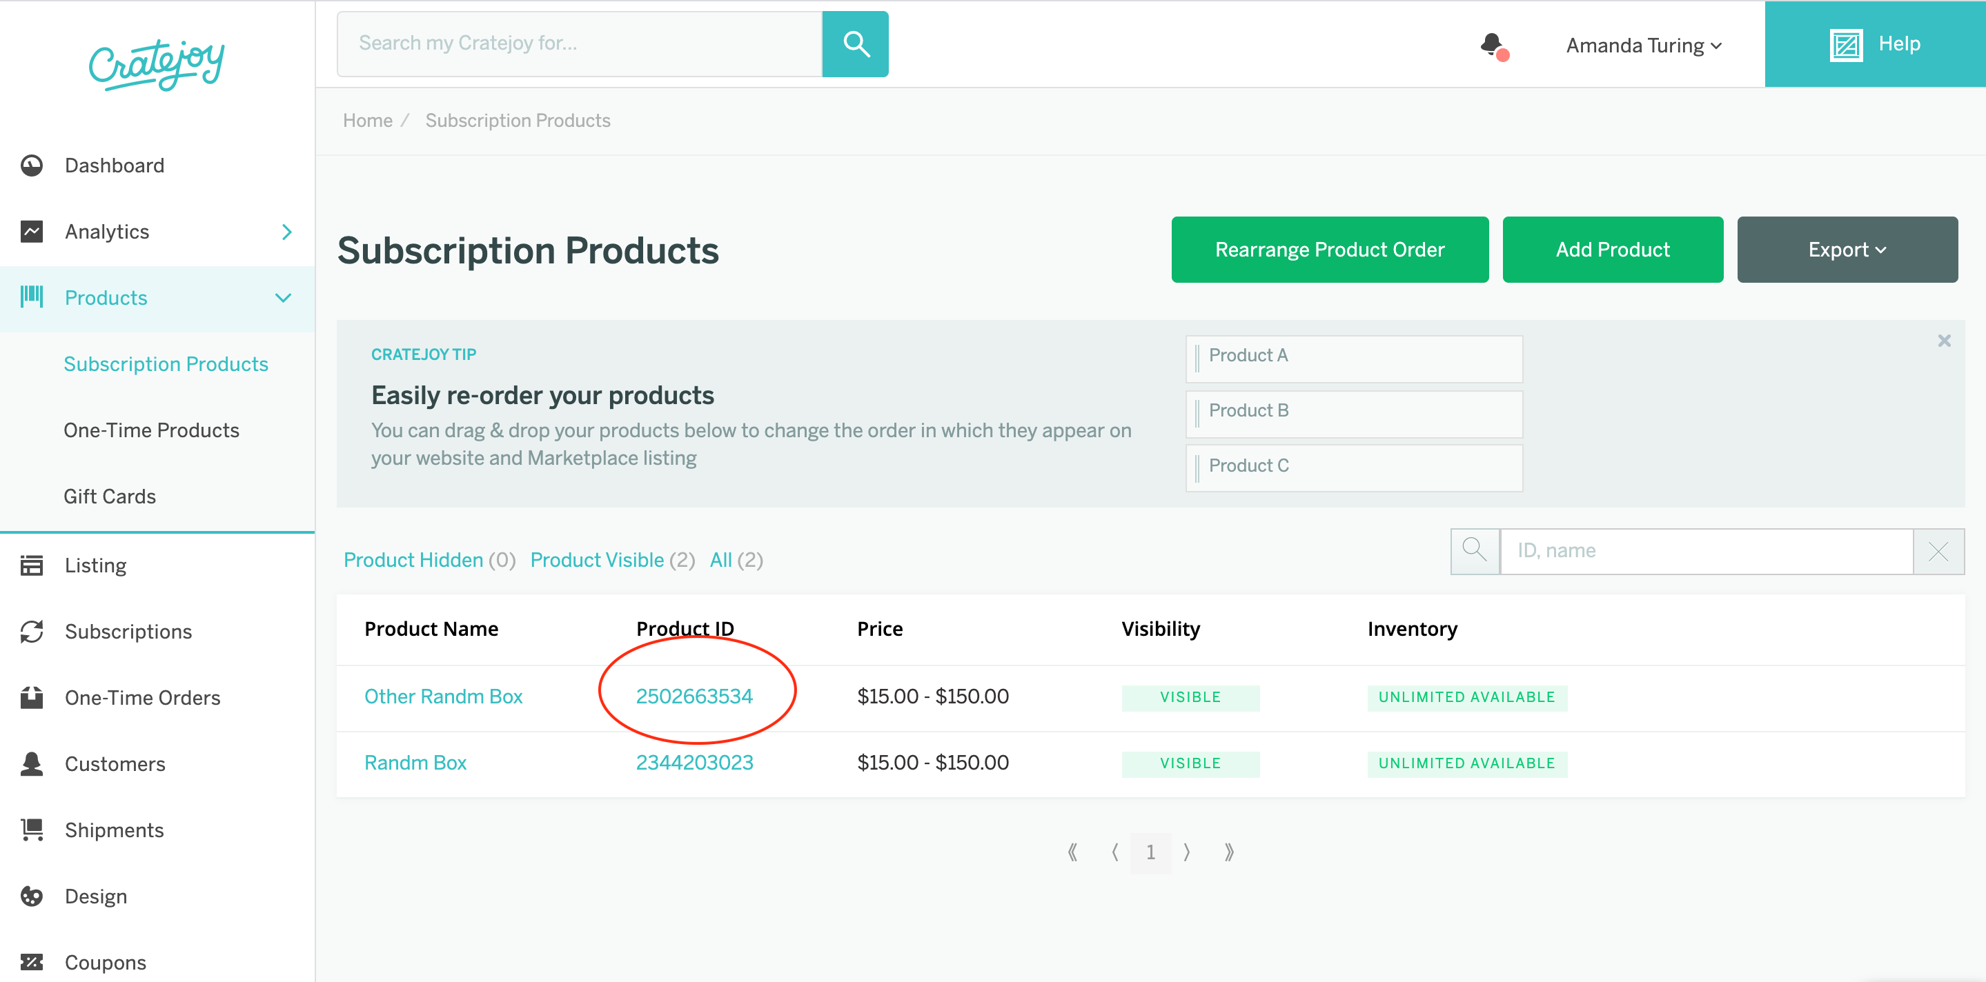Go to next page of results
Image resolution: width=1986 pixels, height=982 pixels.
coord(1188,852)
